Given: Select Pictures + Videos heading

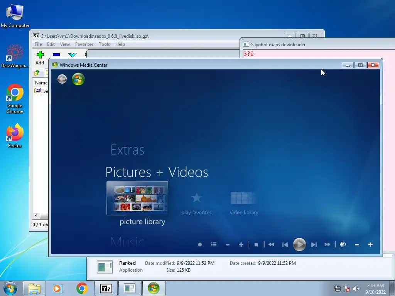Looking at the screenshot, I should [157, 172].
